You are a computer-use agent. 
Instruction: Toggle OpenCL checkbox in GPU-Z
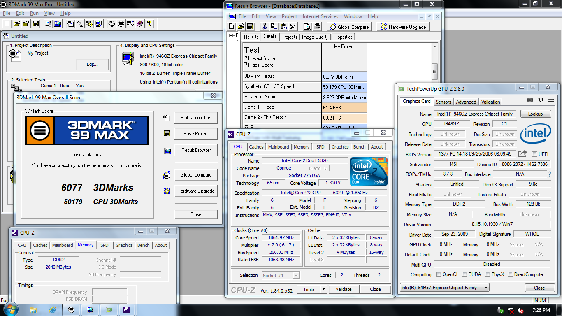pyautogui.click(x=439, y=274)
